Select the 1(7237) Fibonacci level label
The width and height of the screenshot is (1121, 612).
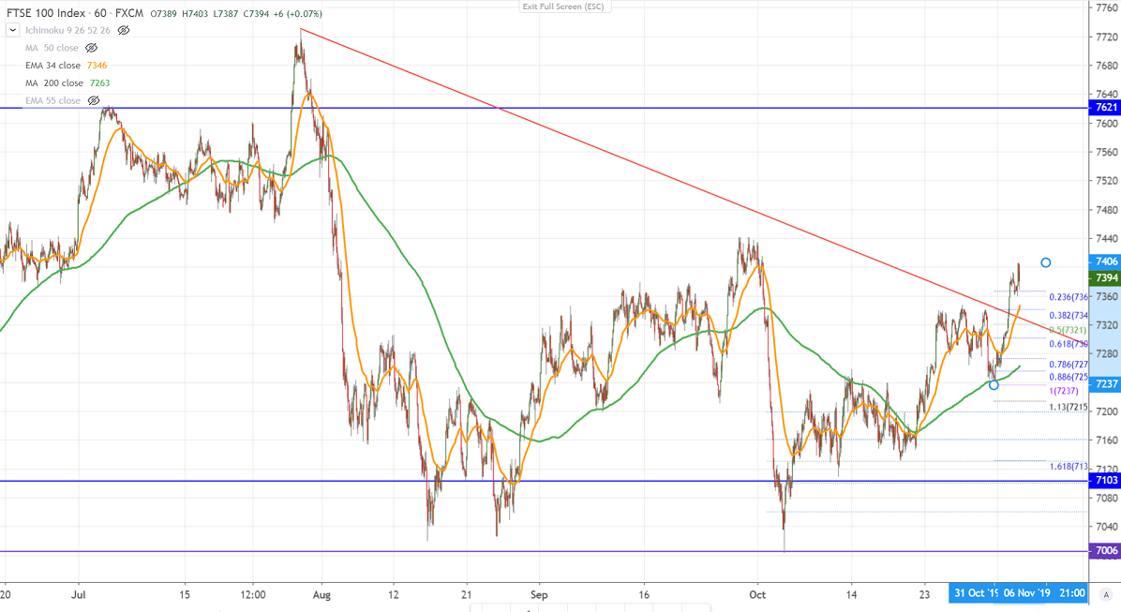[x=1064, y=391]
